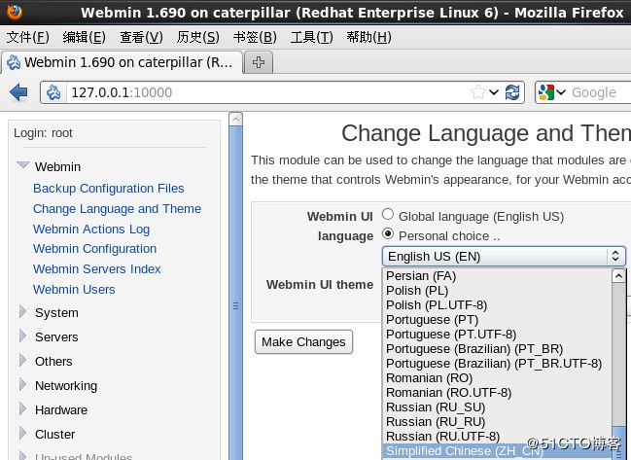Choose Russian (RU_RU) from the list
This screenshot has height=460, width=631.
click(497, 422)
